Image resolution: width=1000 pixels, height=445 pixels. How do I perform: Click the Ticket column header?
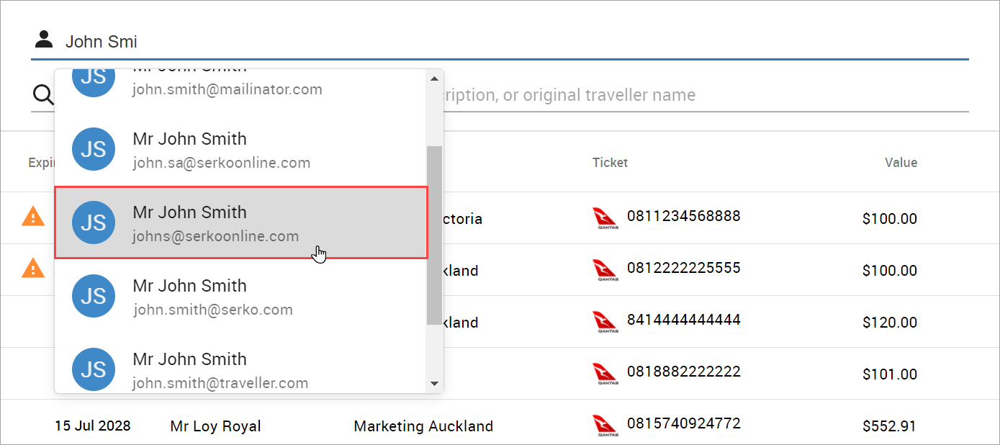[610, 163]
